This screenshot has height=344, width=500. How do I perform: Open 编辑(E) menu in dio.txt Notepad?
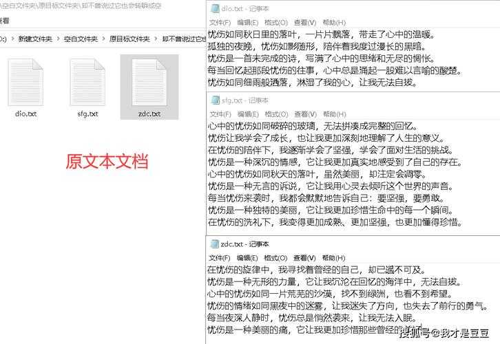[247, 23]
